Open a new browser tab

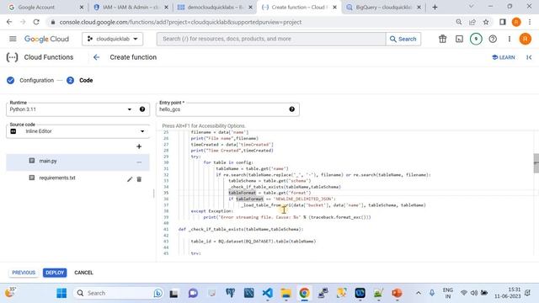(435, 8)
